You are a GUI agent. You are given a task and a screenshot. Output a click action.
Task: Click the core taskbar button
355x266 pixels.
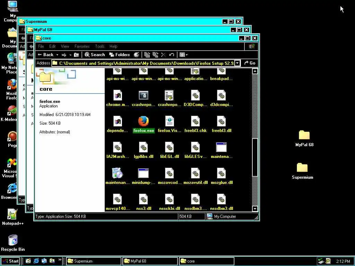pyautogui.click(x=207, y=261)
